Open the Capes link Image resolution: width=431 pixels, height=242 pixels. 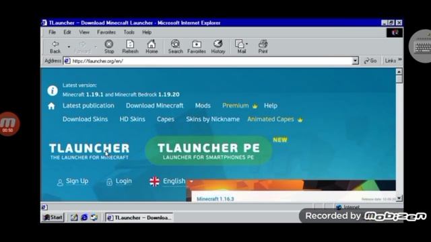pos(166,119)
